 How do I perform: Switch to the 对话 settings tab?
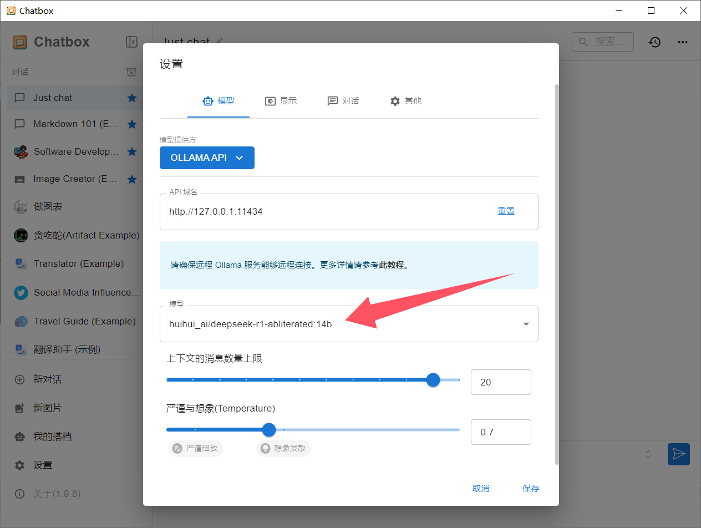tap(343, 101)
